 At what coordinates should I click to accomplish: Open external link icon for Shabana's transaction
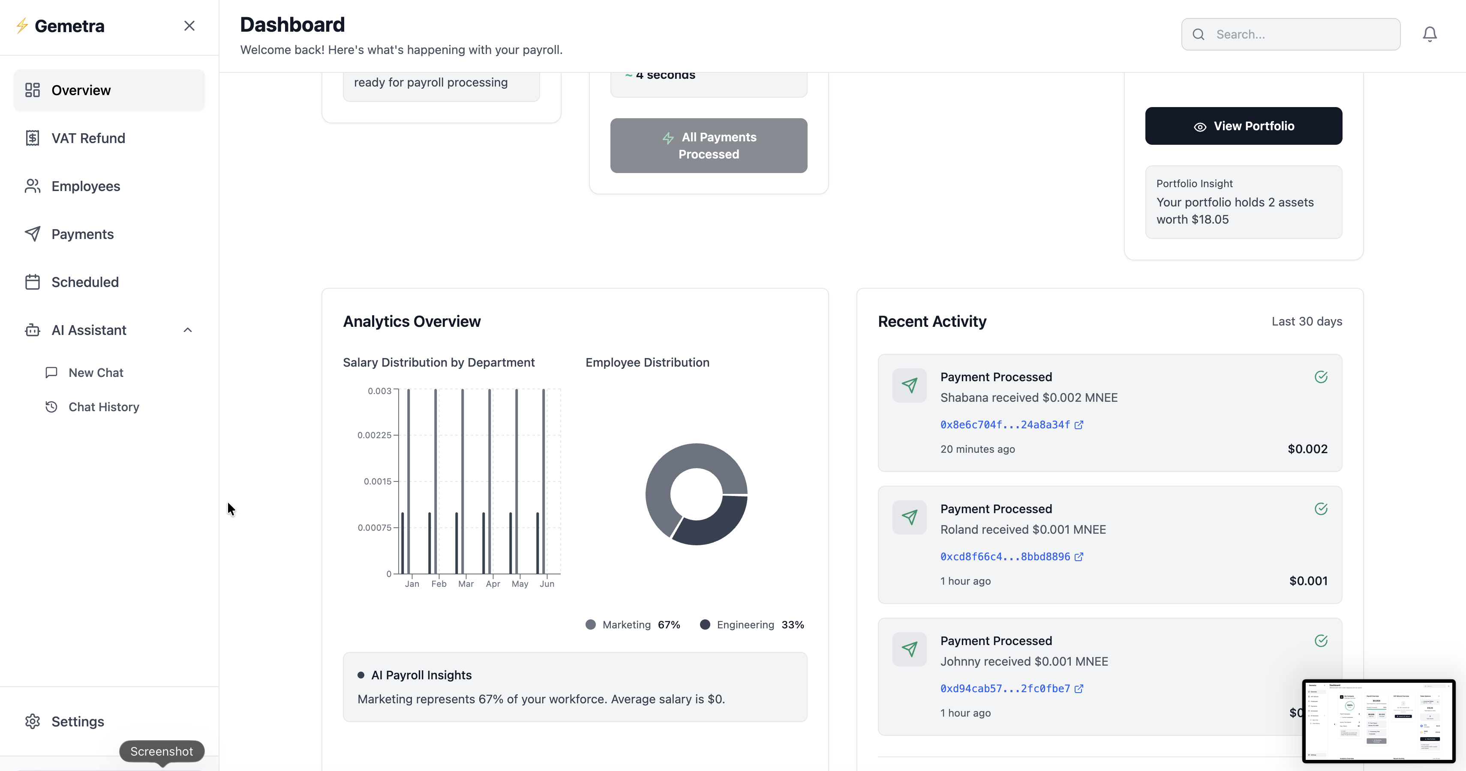point(1079,425)
